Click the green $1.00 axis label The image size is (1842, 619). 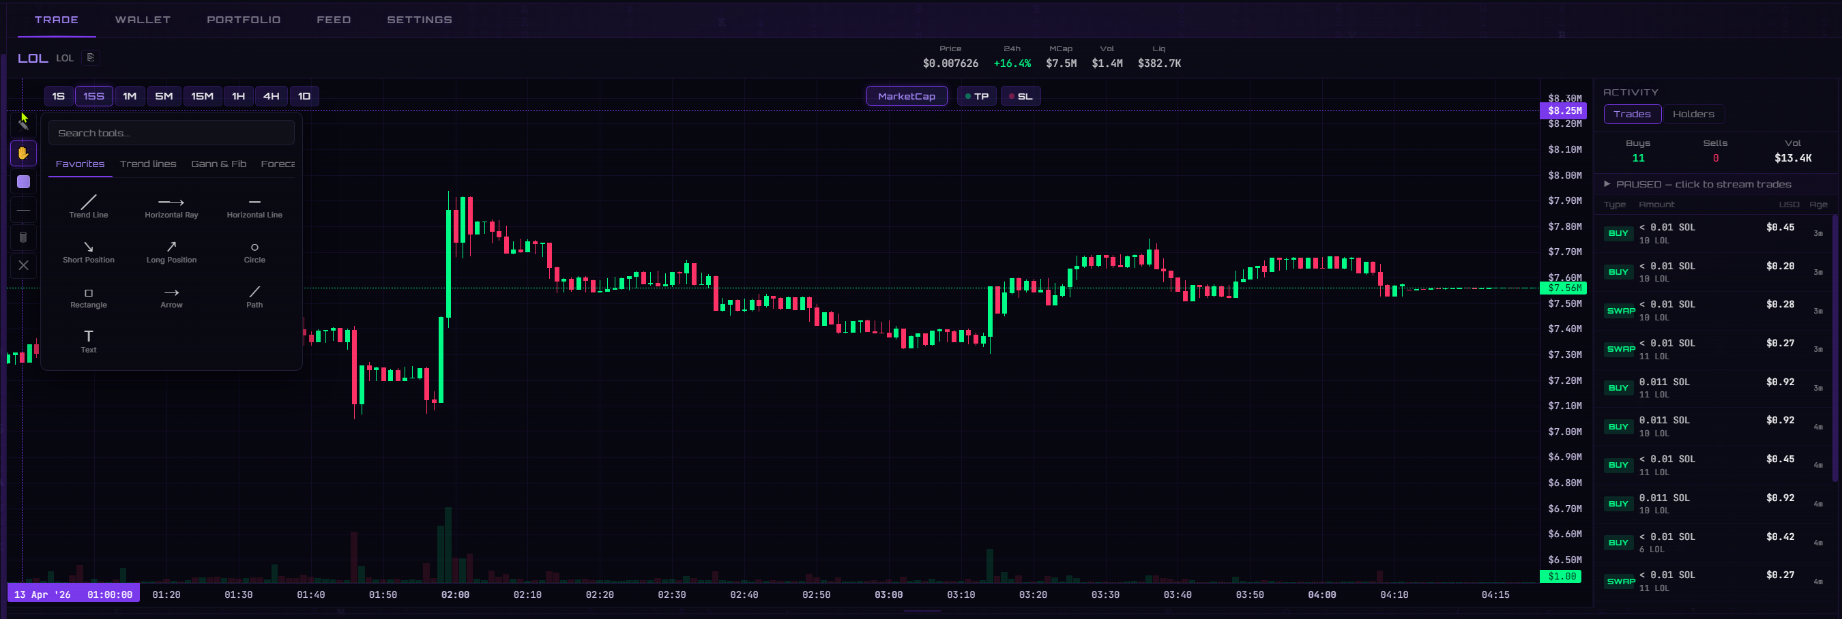[1560, 576]
